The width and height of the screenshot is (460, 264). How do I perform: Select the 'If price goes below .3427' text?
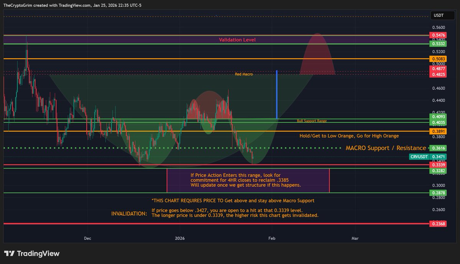(x=235, y=213)
